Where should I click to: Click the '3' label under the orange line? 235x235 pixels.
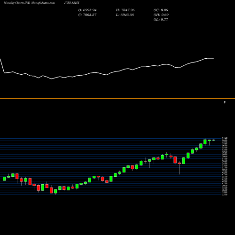click(225, 102)
